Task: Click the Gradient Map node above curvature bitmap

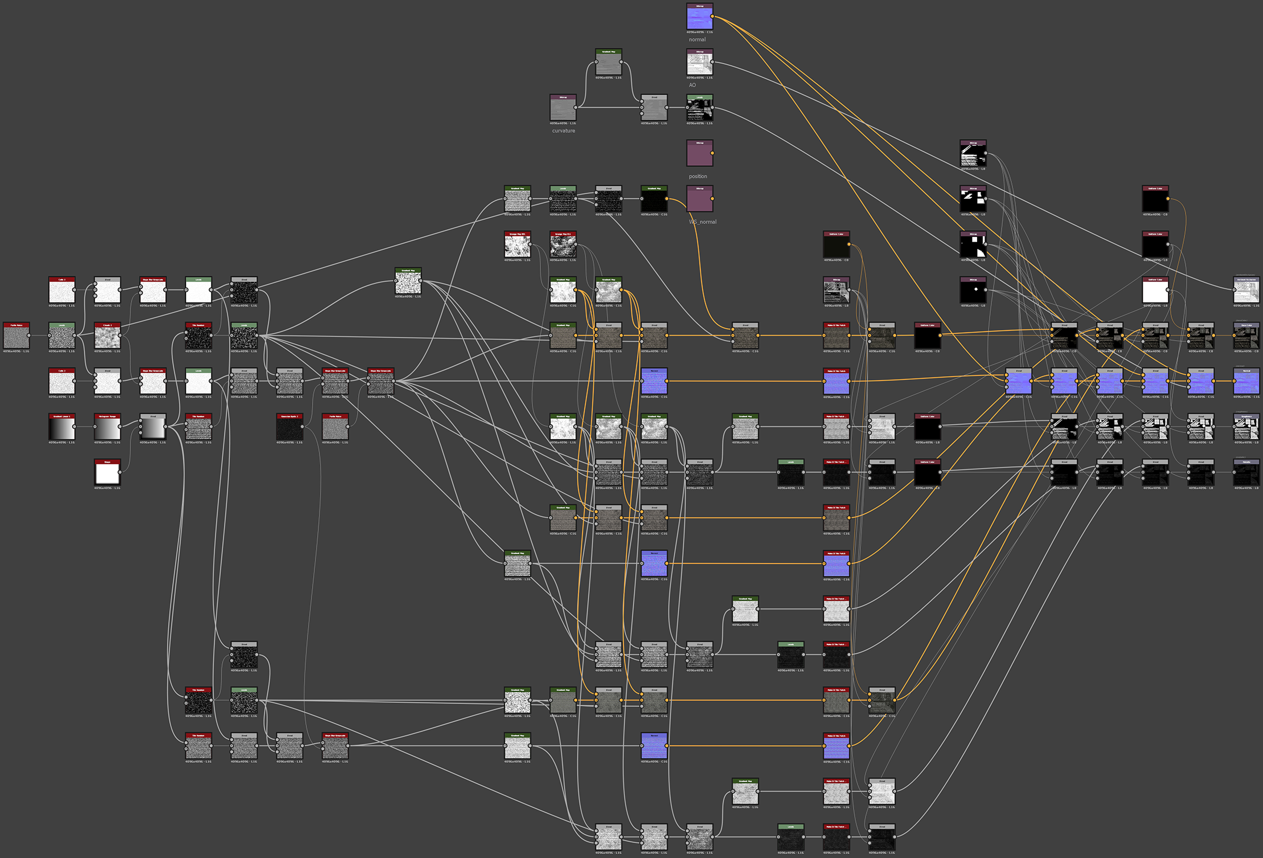Action: [609, 62]
